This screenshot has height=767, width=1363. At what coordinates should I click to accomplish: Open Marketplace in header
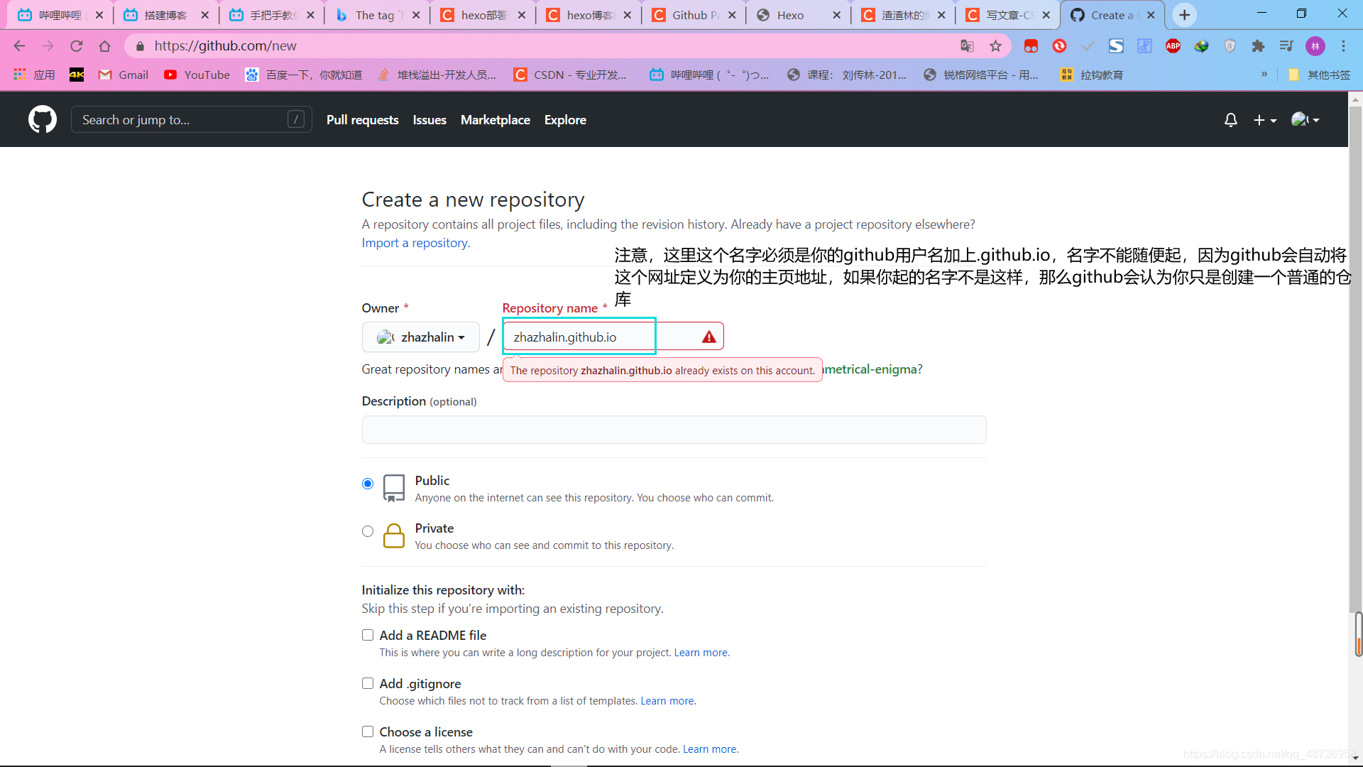point(496,120)
